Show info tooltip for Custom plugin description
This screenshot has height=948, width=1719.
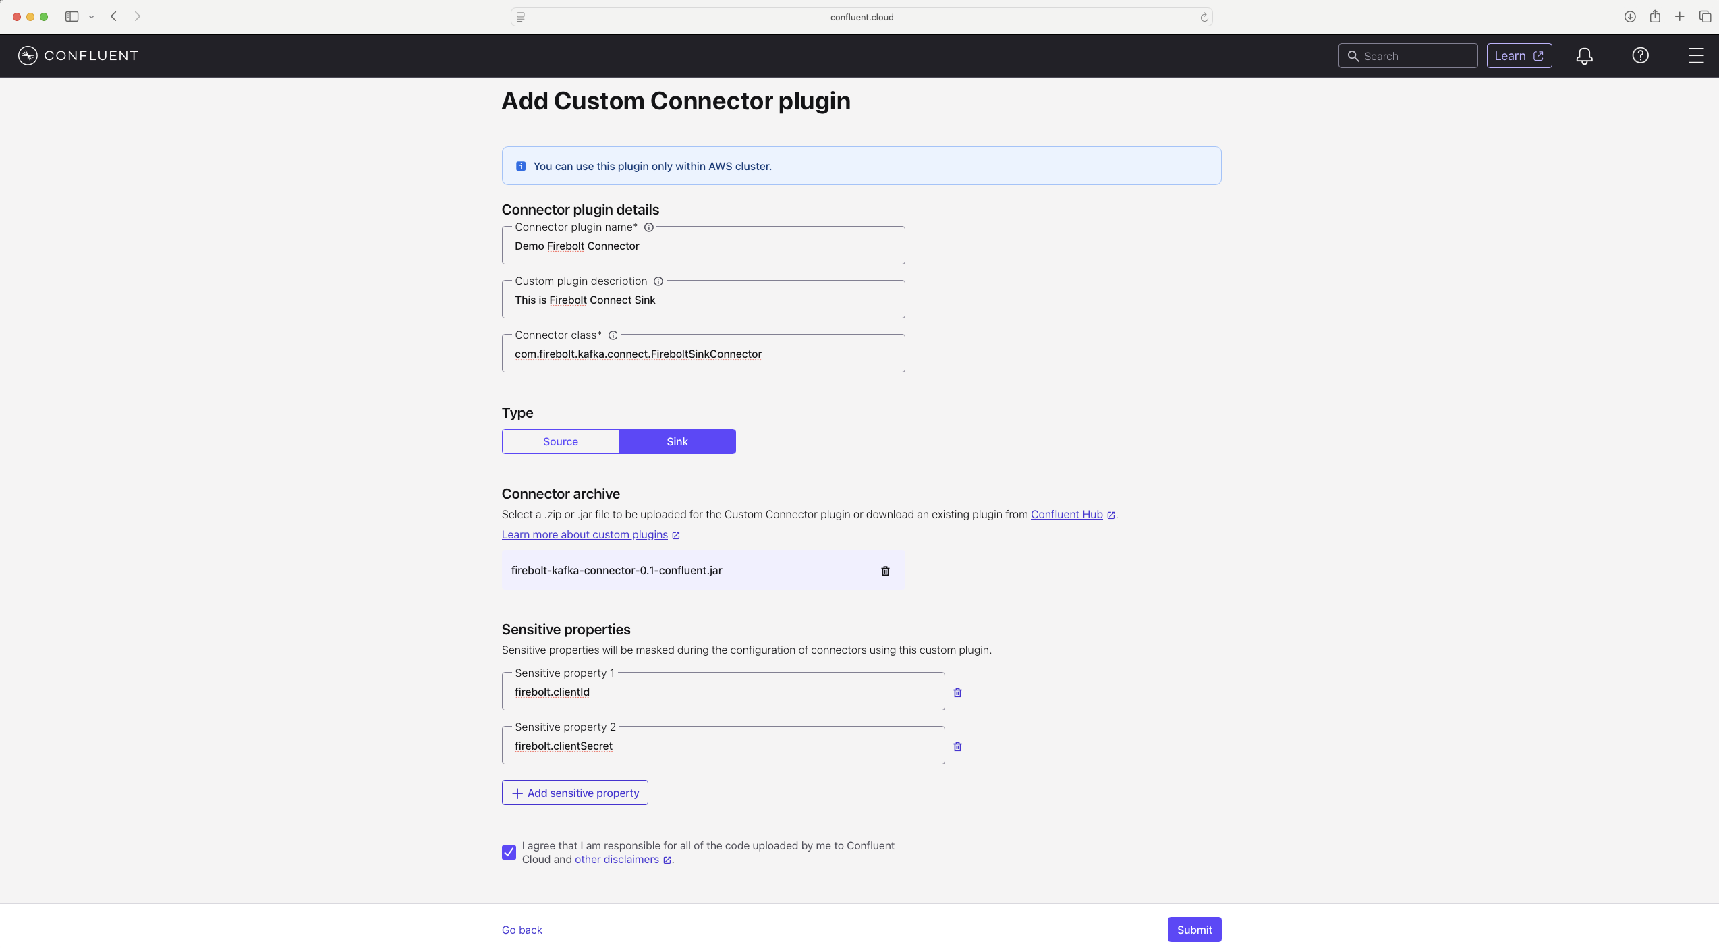point(658,281)
